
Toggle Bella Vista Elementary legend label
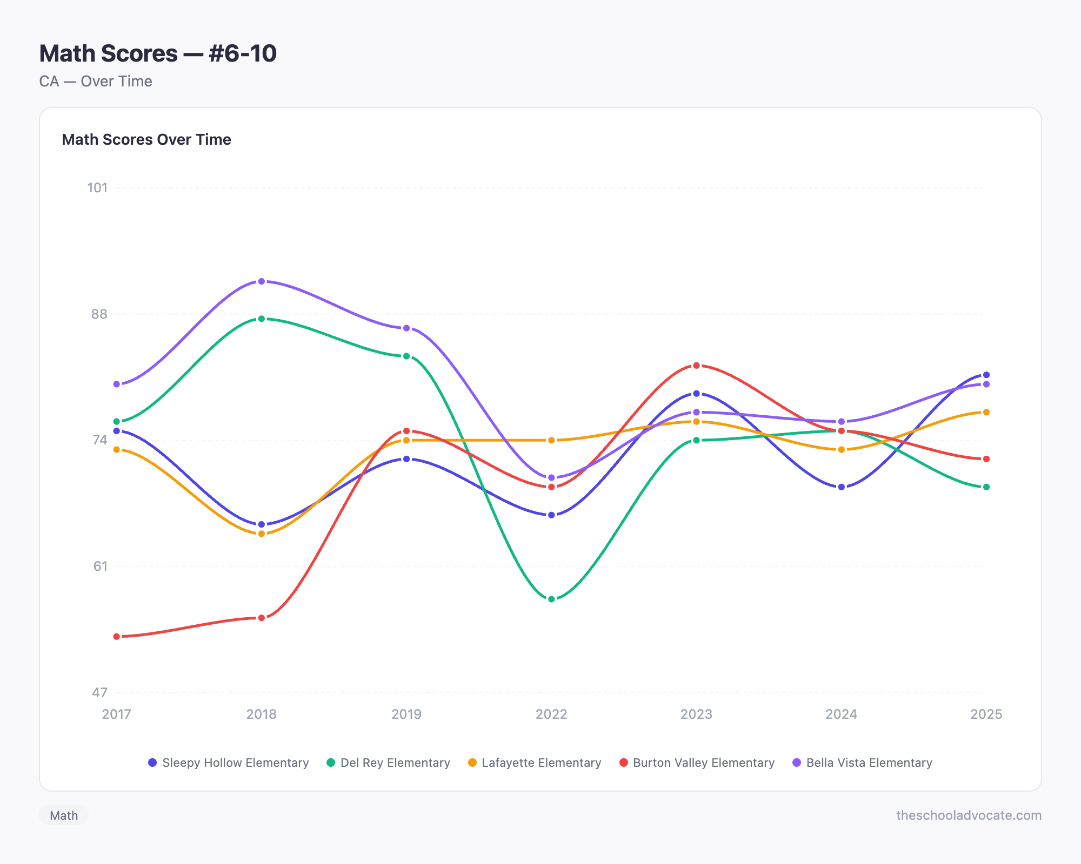(x=869, y=762)
